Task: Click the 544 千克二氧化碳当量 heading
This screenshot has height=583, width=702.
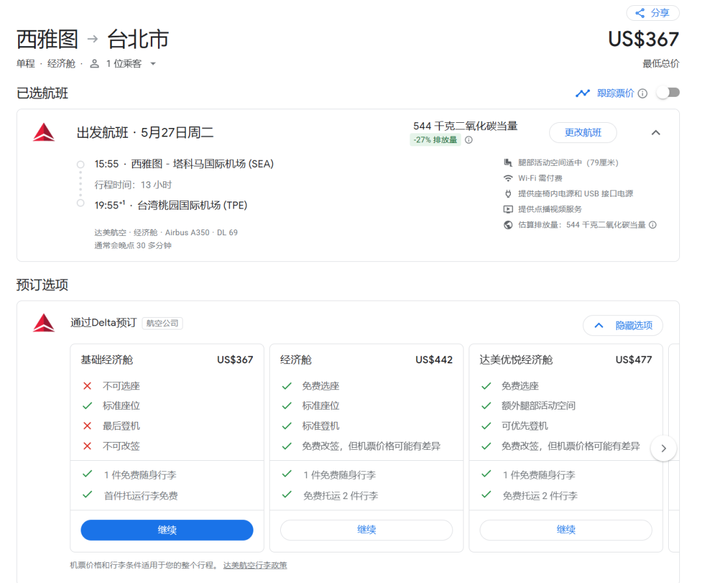Action: point(465,126)
